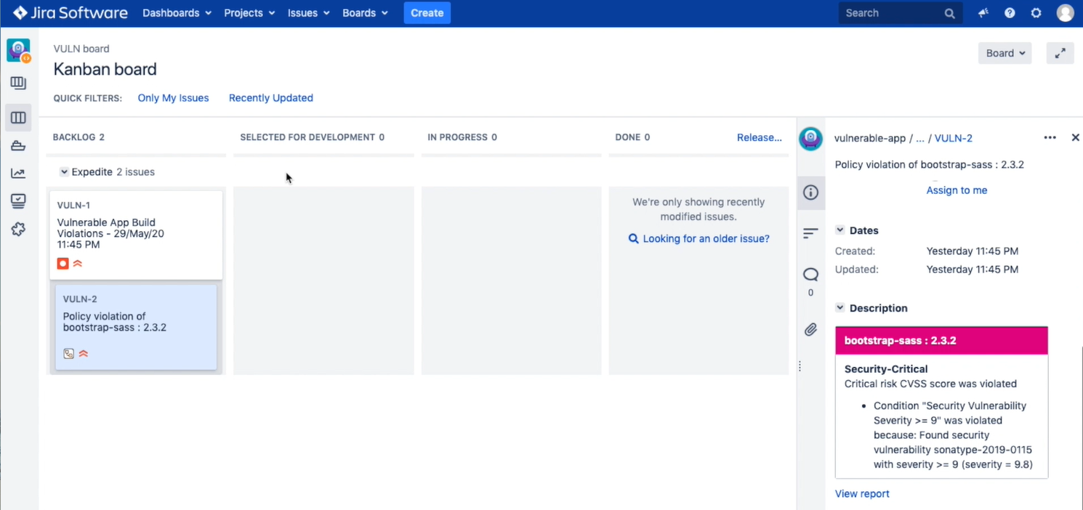
Task: Open the Board options dropdown button
Action: pos(1005,53)
